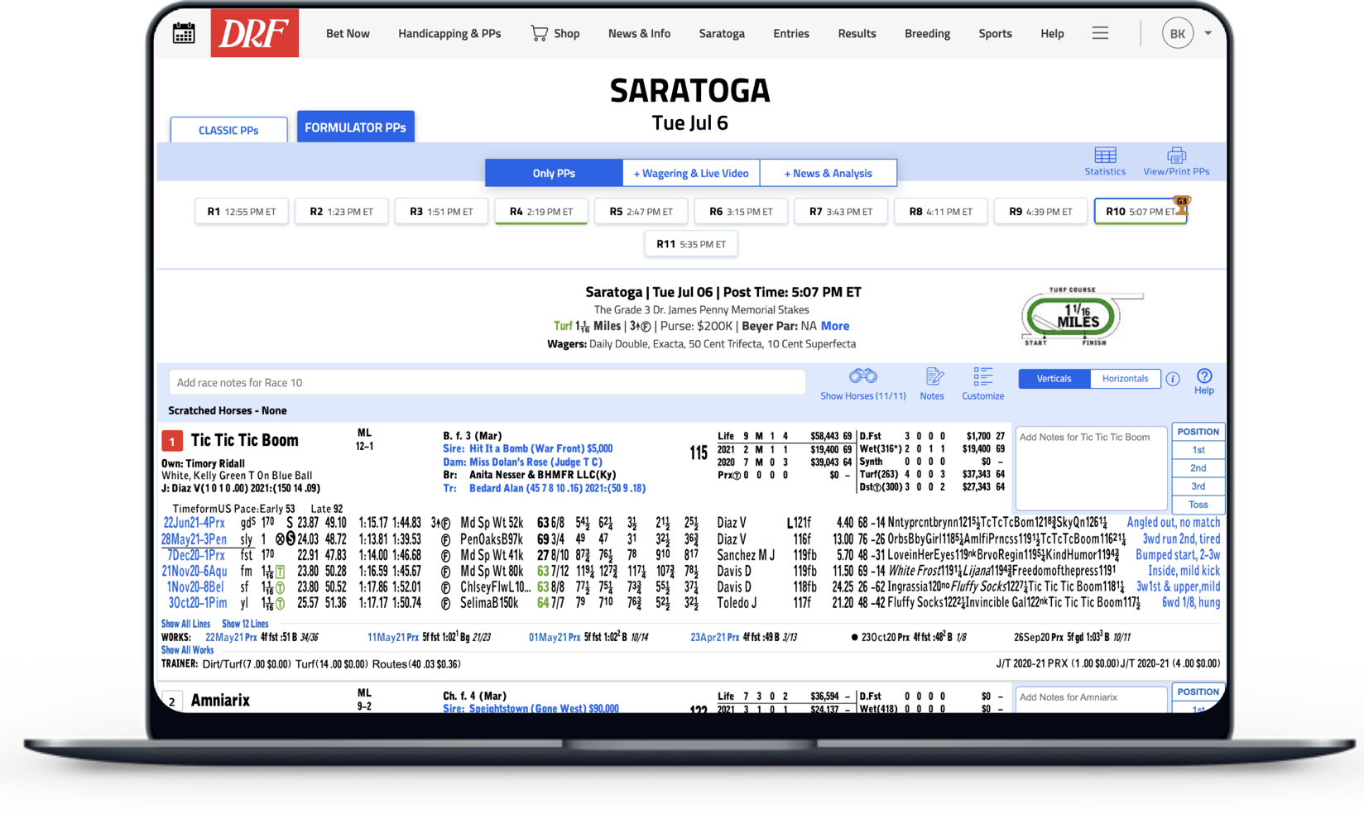This screenshot has height=814, width=1364.
Task: Click the BK user avatar
Action: pos(1177,33)
